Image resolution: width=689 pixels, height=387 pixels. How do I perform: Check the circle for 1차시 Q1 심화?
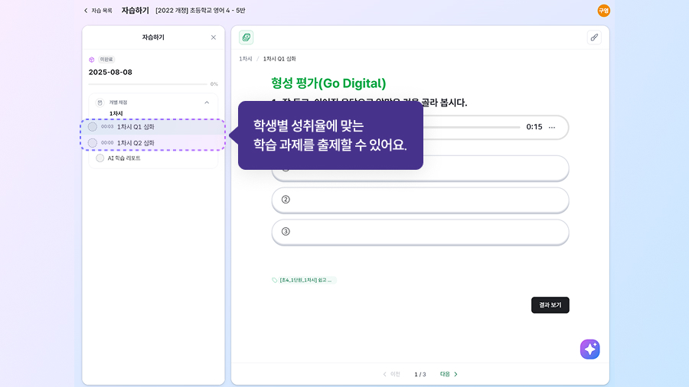(93, 127)
